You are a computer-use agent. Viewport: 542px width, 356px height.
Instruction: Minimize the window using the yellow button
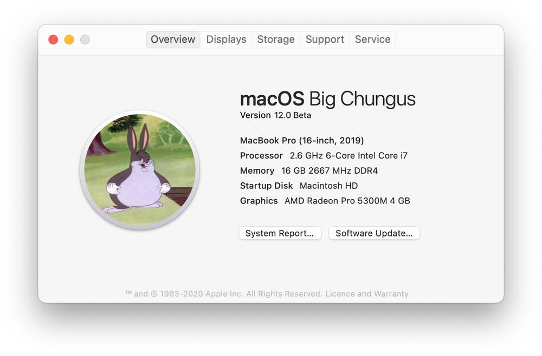tap(69, 39)
